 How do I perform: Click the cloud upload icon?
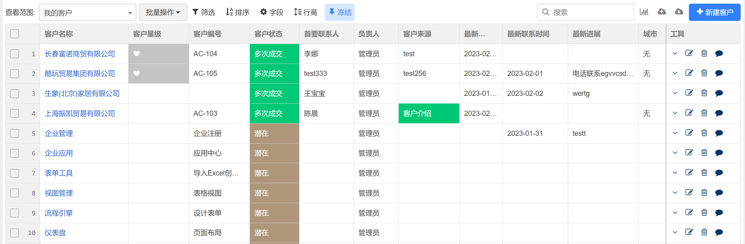pos(662,12)
